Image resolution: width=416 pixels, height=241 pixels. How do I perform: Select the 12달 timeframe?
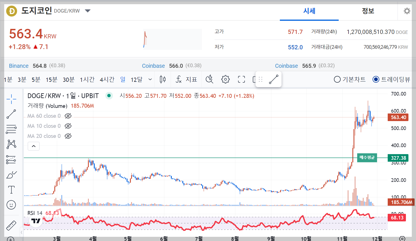136,80
